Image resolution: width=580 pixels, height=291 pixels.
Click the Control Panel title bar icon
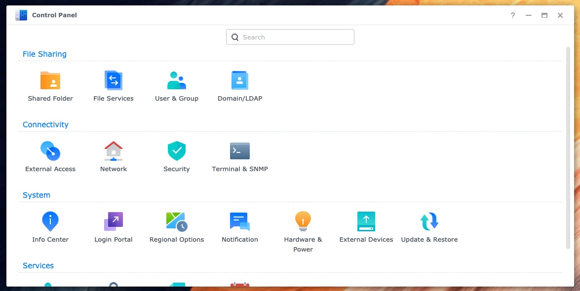click(21, 15)
